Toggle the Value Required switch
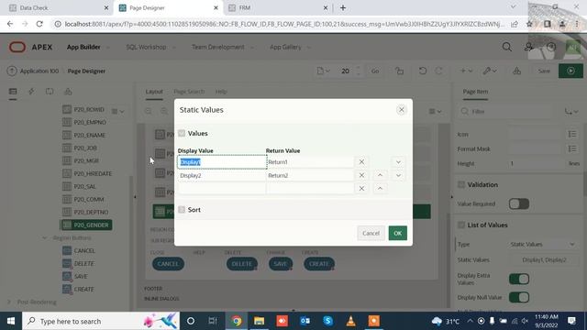 518,203
